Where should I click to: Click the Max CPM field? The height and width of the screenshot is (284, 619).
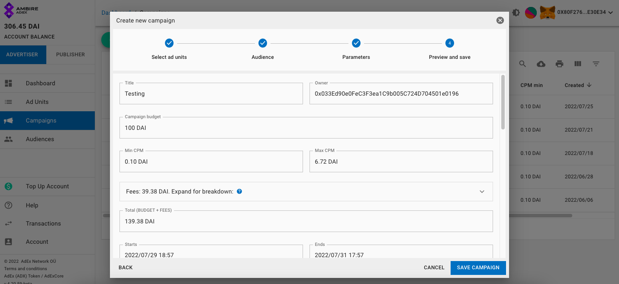(401, 161)
